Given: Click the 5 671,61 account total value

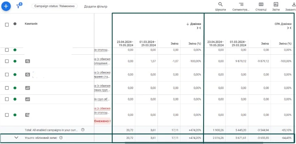Looking at the screenshot, I should 241,138.
